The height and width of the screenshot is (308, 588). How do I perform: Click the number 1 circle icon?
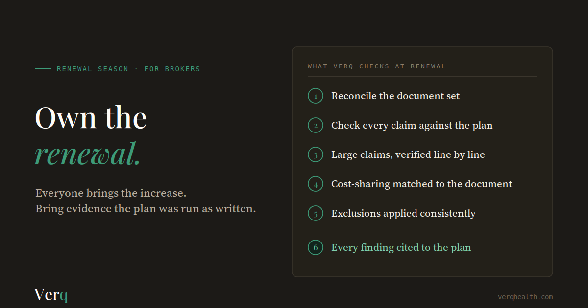[x=316, y=96]
